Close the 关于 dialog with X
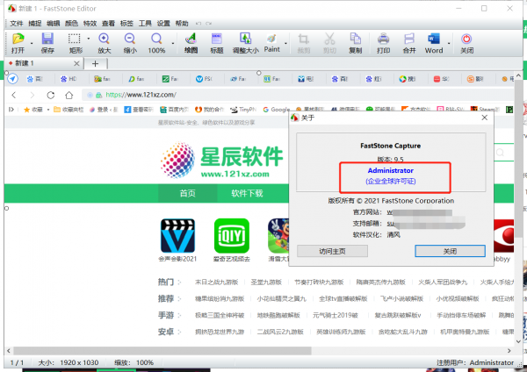The height and width of the screenshot is (372, 527). 484,118
